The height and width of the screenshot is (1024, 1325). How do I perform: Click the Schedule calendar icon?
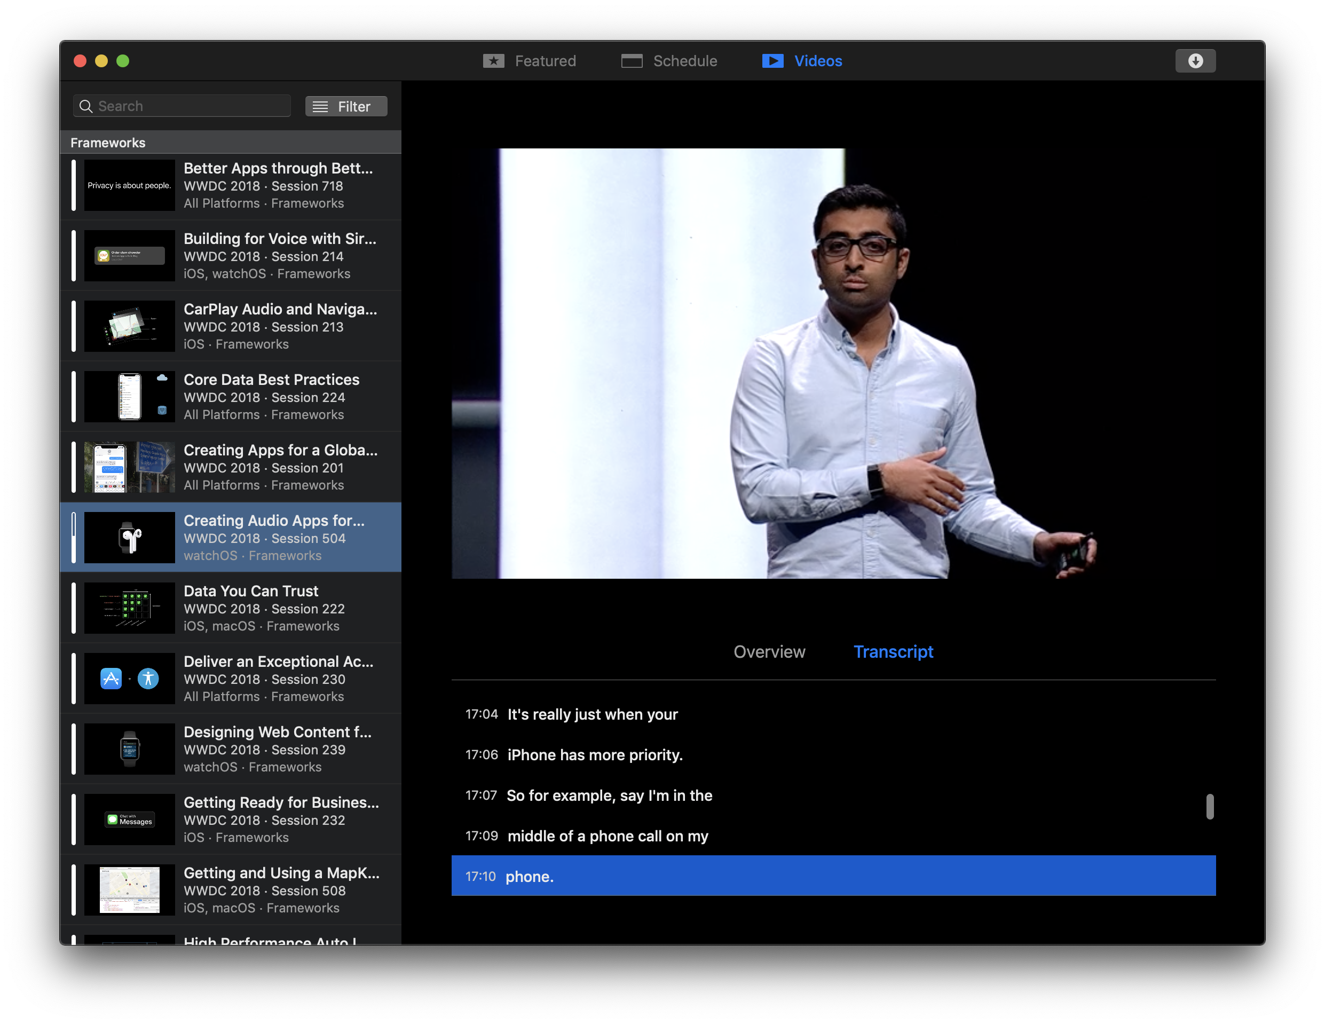click(631, 61)
